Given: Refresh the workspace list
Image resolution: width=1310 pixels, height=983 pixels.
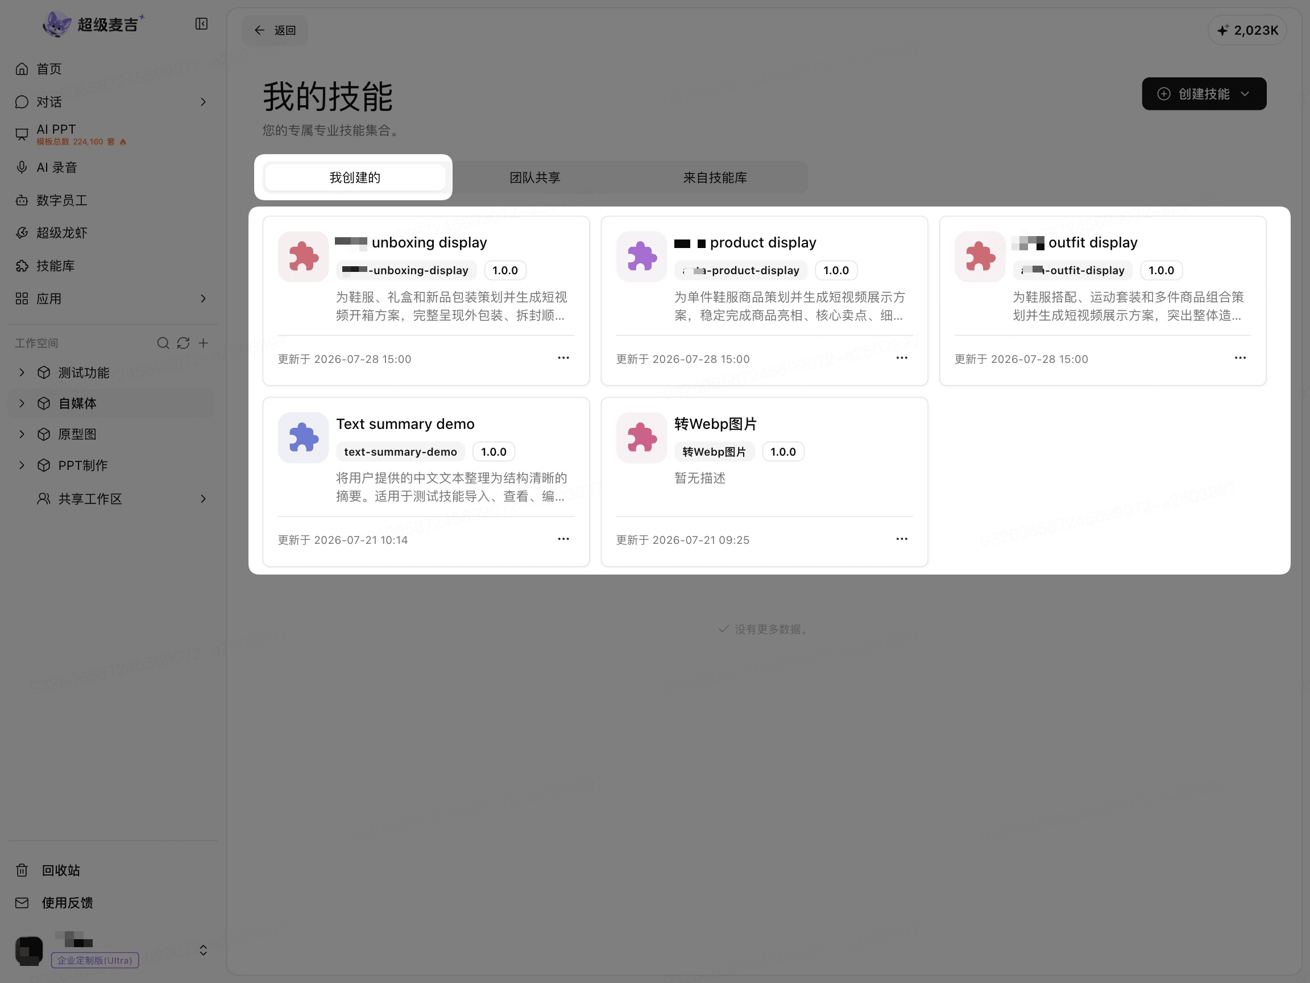Looking at the screenshot, I should (x=183, y=343).
